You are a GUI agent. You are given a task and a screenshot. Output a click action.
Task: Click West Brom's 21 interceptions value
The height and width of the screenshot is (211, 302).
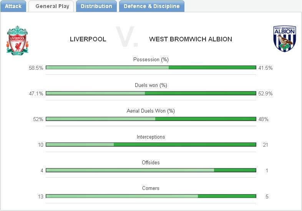click(x=265, y=145)
